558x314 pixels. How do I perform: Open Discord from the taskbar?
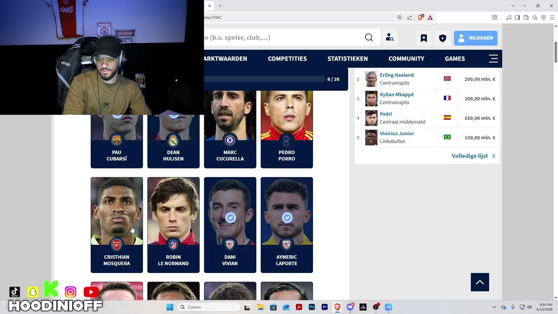tap(350, 307)
